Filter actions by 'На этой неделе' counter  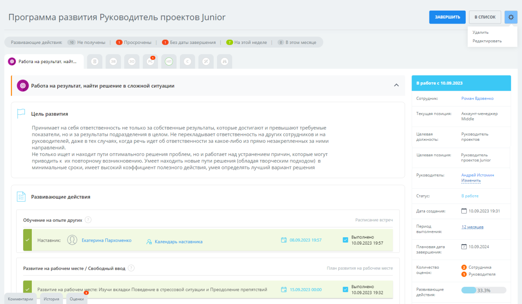[247, 42]
